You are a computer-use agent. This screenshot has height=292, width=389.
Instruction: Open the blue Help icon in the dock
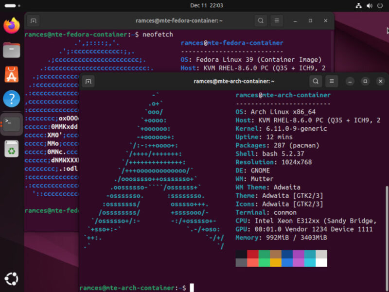coord(11,99)
